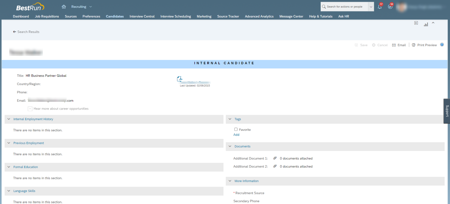Open the Support side tab

coord(447,111)
